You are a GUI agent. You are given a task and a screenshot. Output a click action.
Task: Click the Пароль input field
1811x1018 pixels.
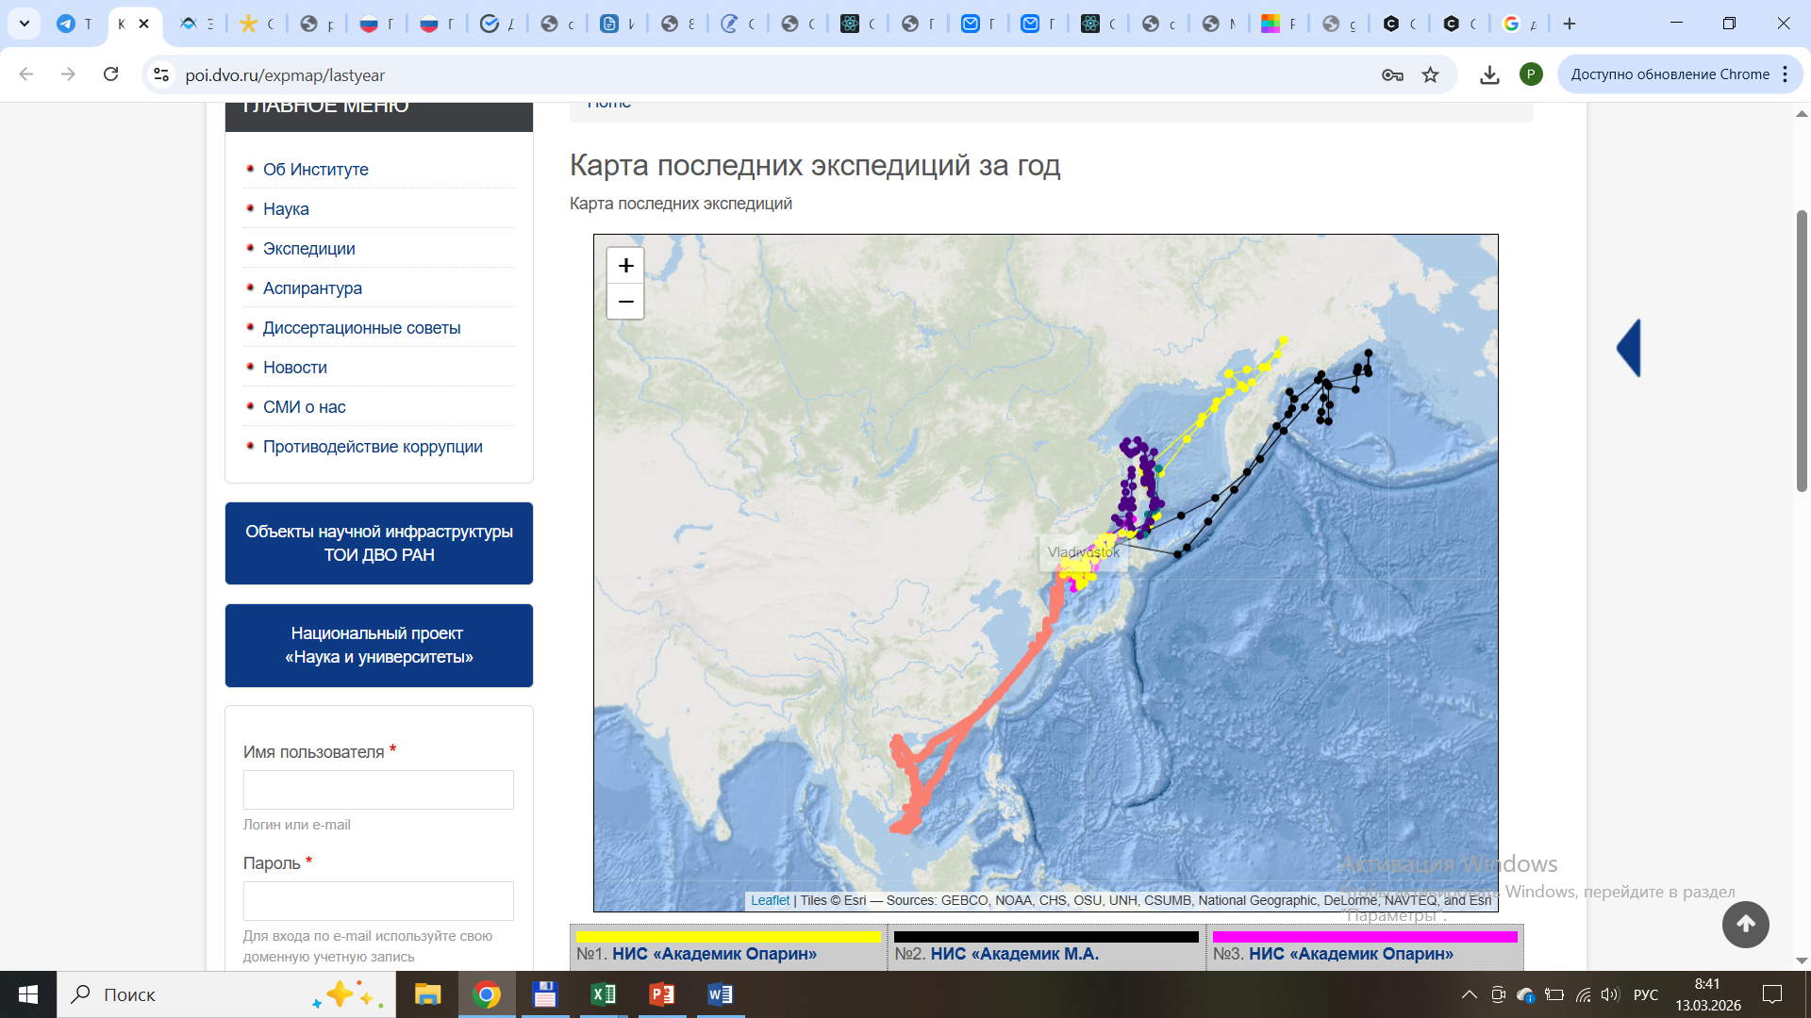coord(378,901)
